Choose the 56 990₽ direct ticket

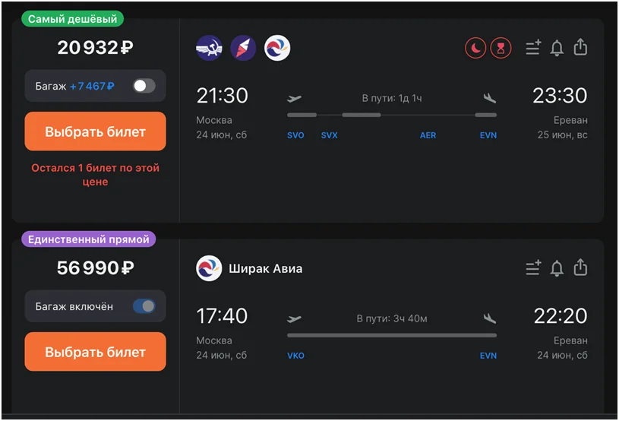click(95, 352)
